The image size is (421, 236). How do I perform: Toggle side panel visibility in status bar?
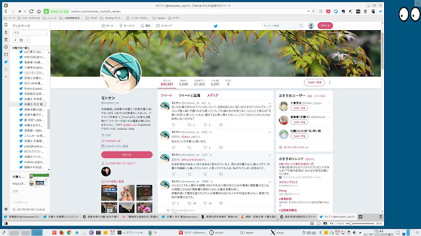(x=6, y=224)
